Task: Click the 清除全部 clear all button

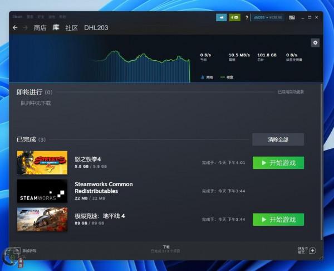Action: click(278, 139)
